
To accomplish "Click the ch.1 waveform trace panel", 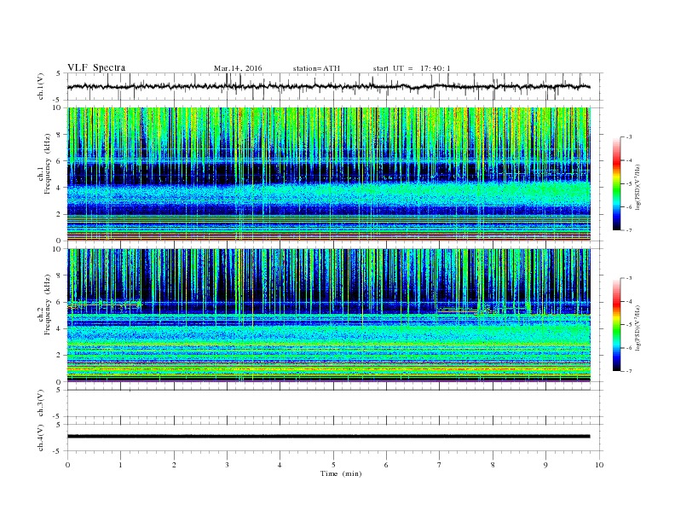I will pyautogui.click(x=334, y=86).
